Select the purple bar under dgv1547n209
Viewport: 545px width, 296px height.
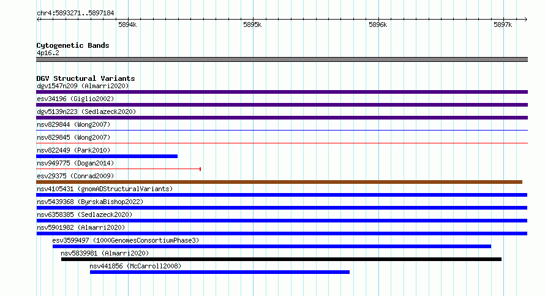282,92
